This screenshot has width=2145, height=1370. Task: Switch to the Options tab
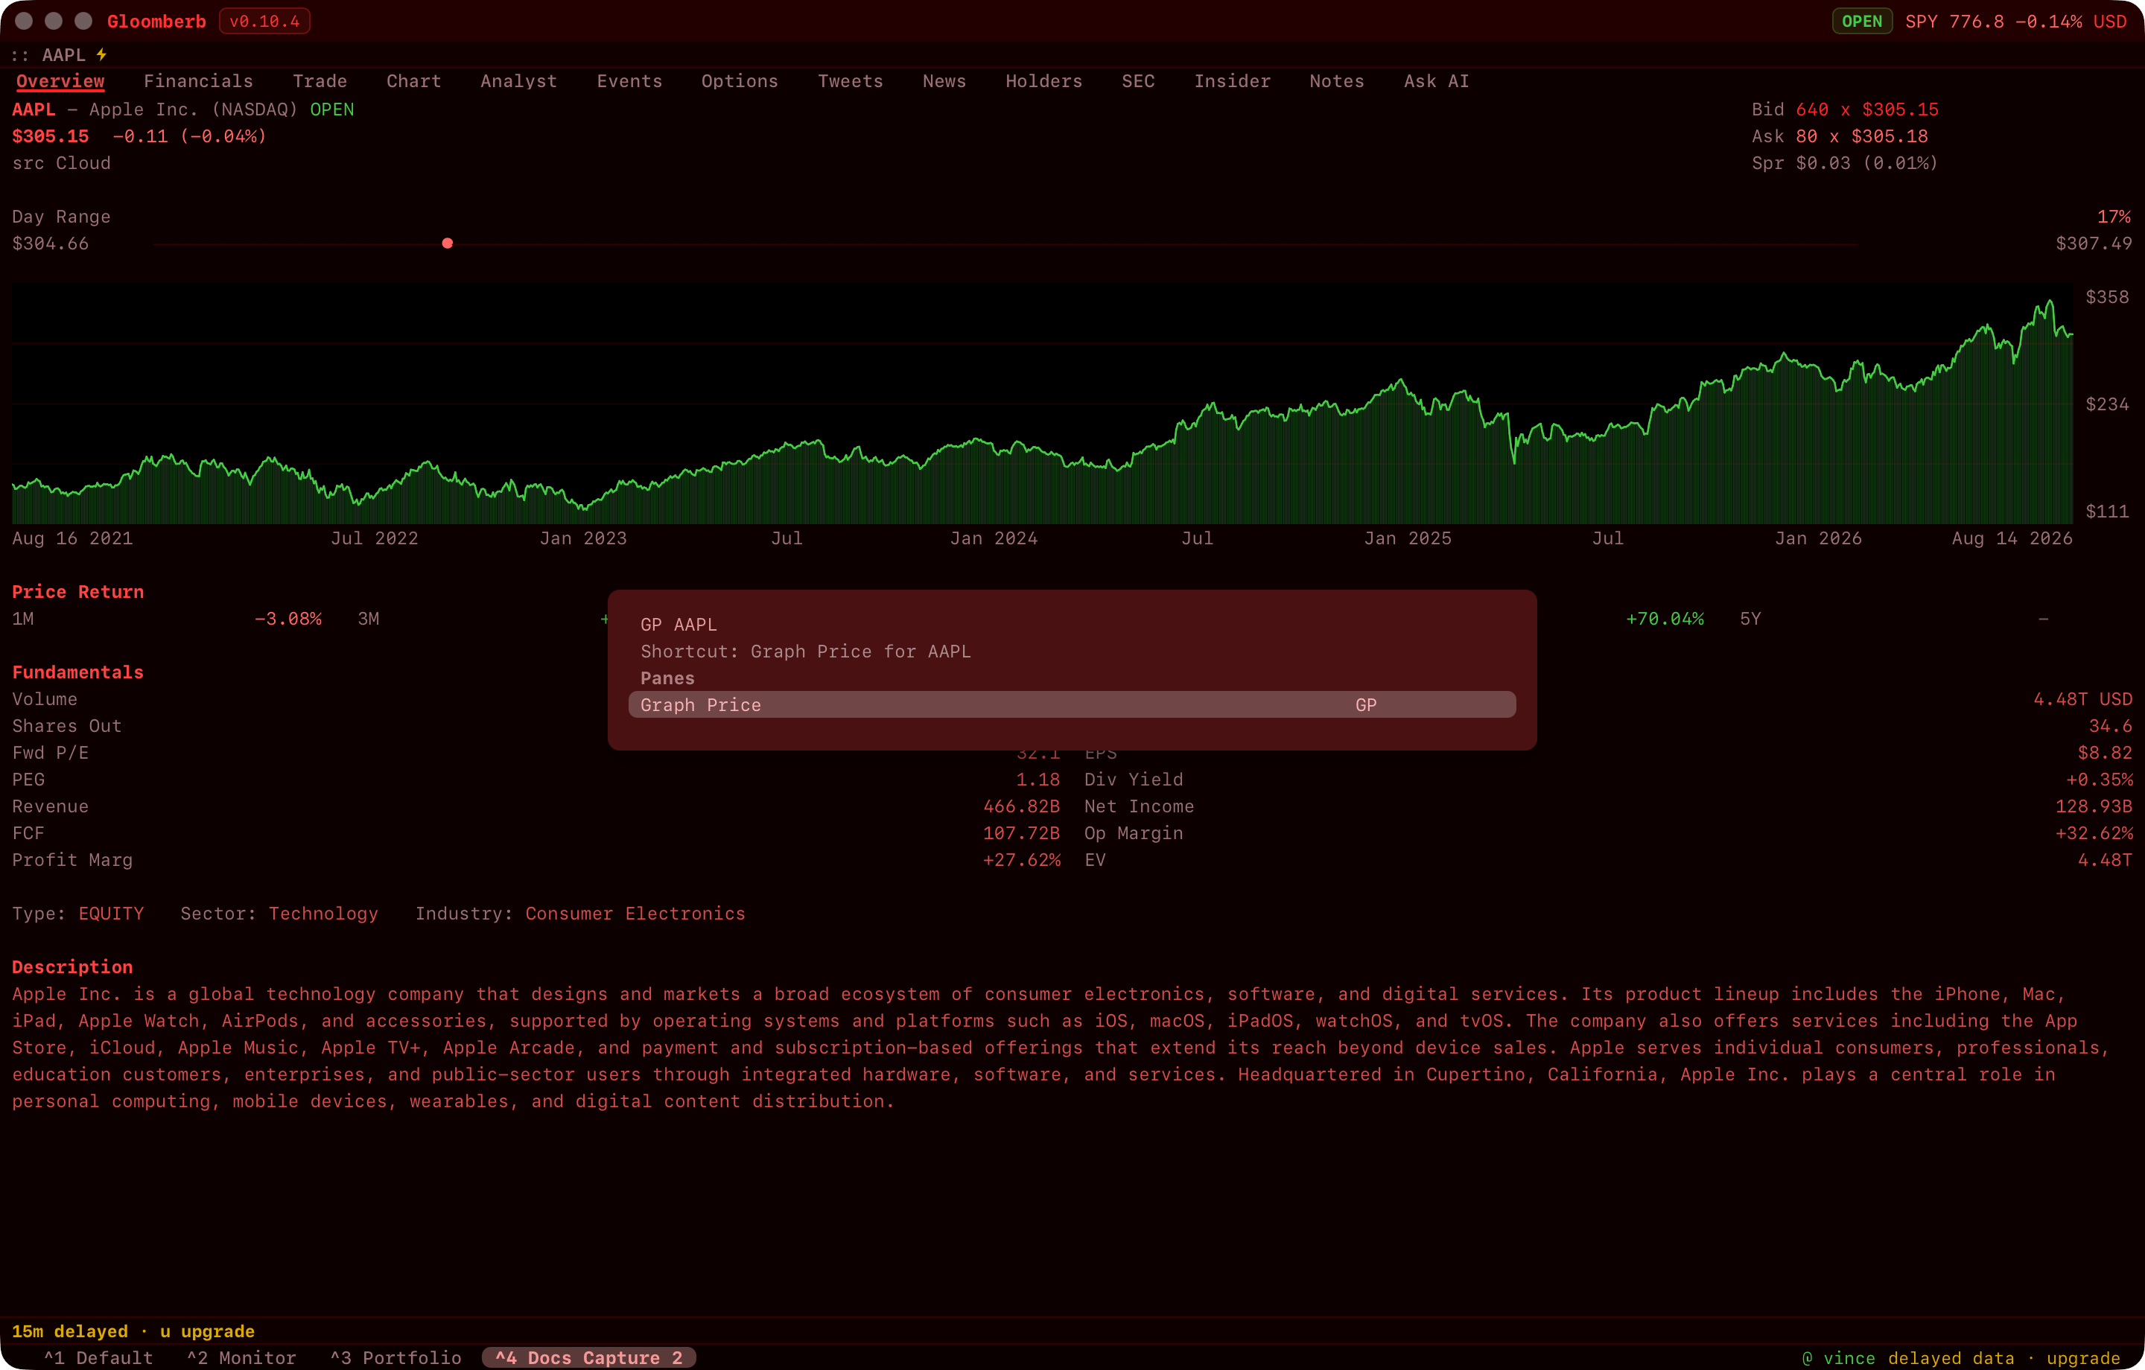pyautogui.click(x=740, y=81)
